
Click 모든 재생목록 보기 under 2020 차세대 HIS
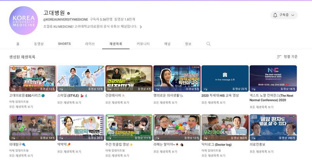coord(214,102)
